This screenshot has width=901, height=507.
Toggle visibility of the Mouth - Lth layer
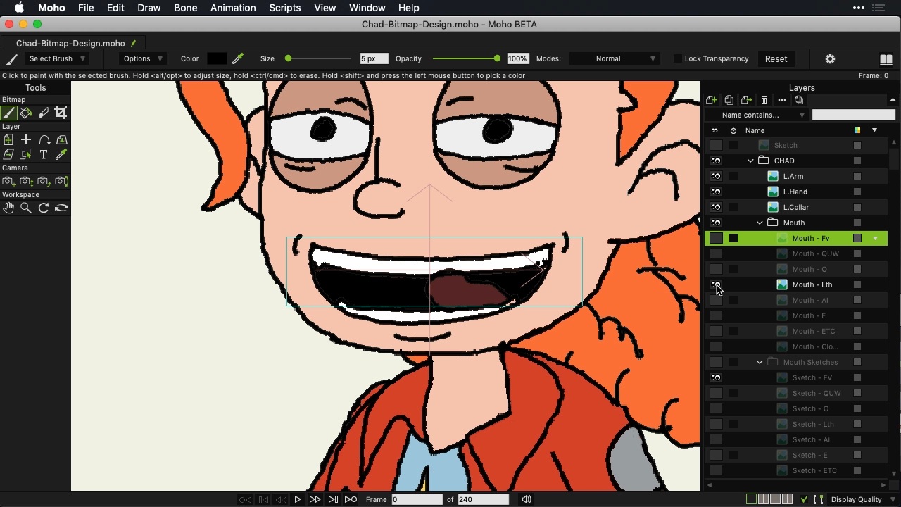(715, 284)
